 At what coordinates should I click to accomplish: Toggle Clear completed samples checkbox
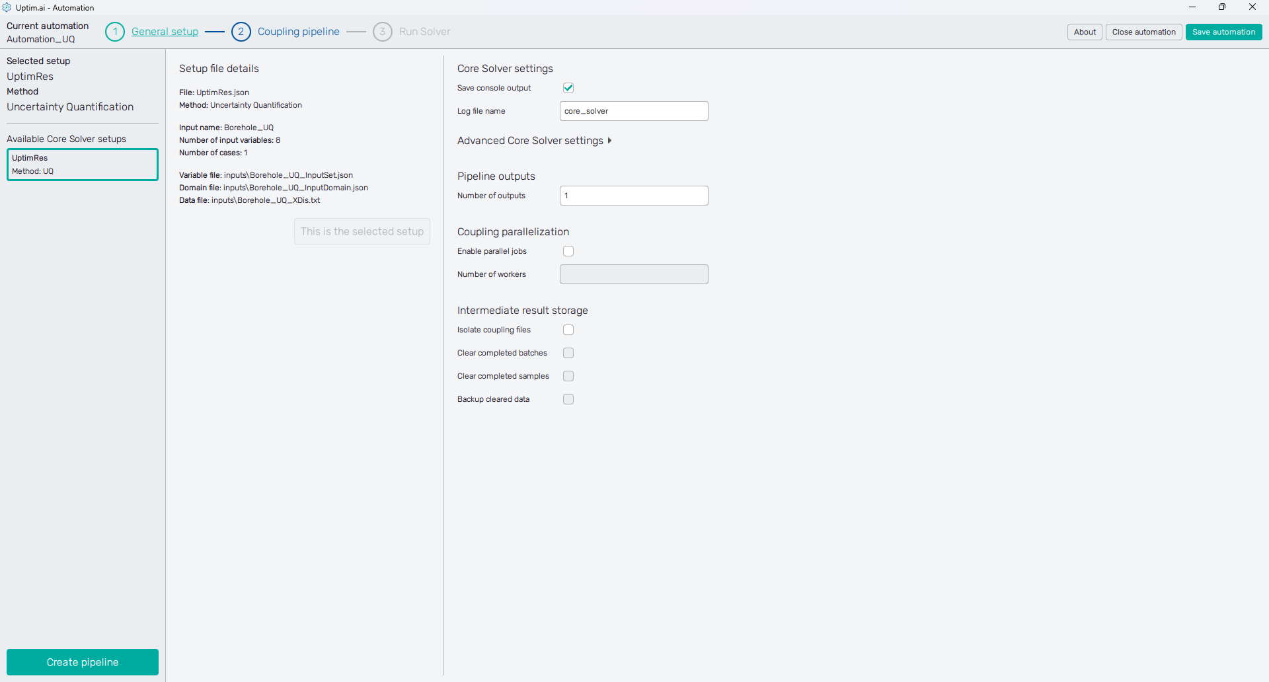click(x=568, y=376)
